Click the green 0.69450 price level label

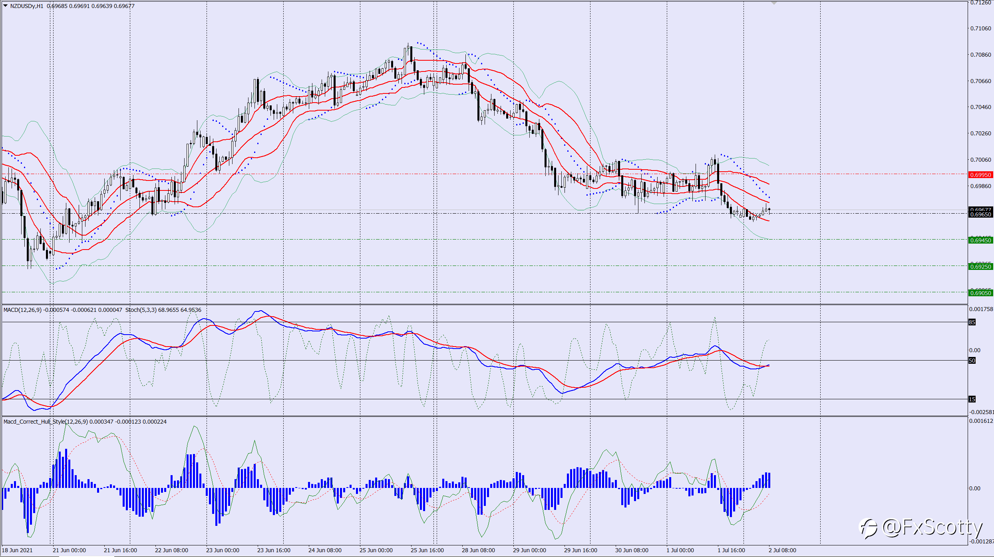point(981,240)
